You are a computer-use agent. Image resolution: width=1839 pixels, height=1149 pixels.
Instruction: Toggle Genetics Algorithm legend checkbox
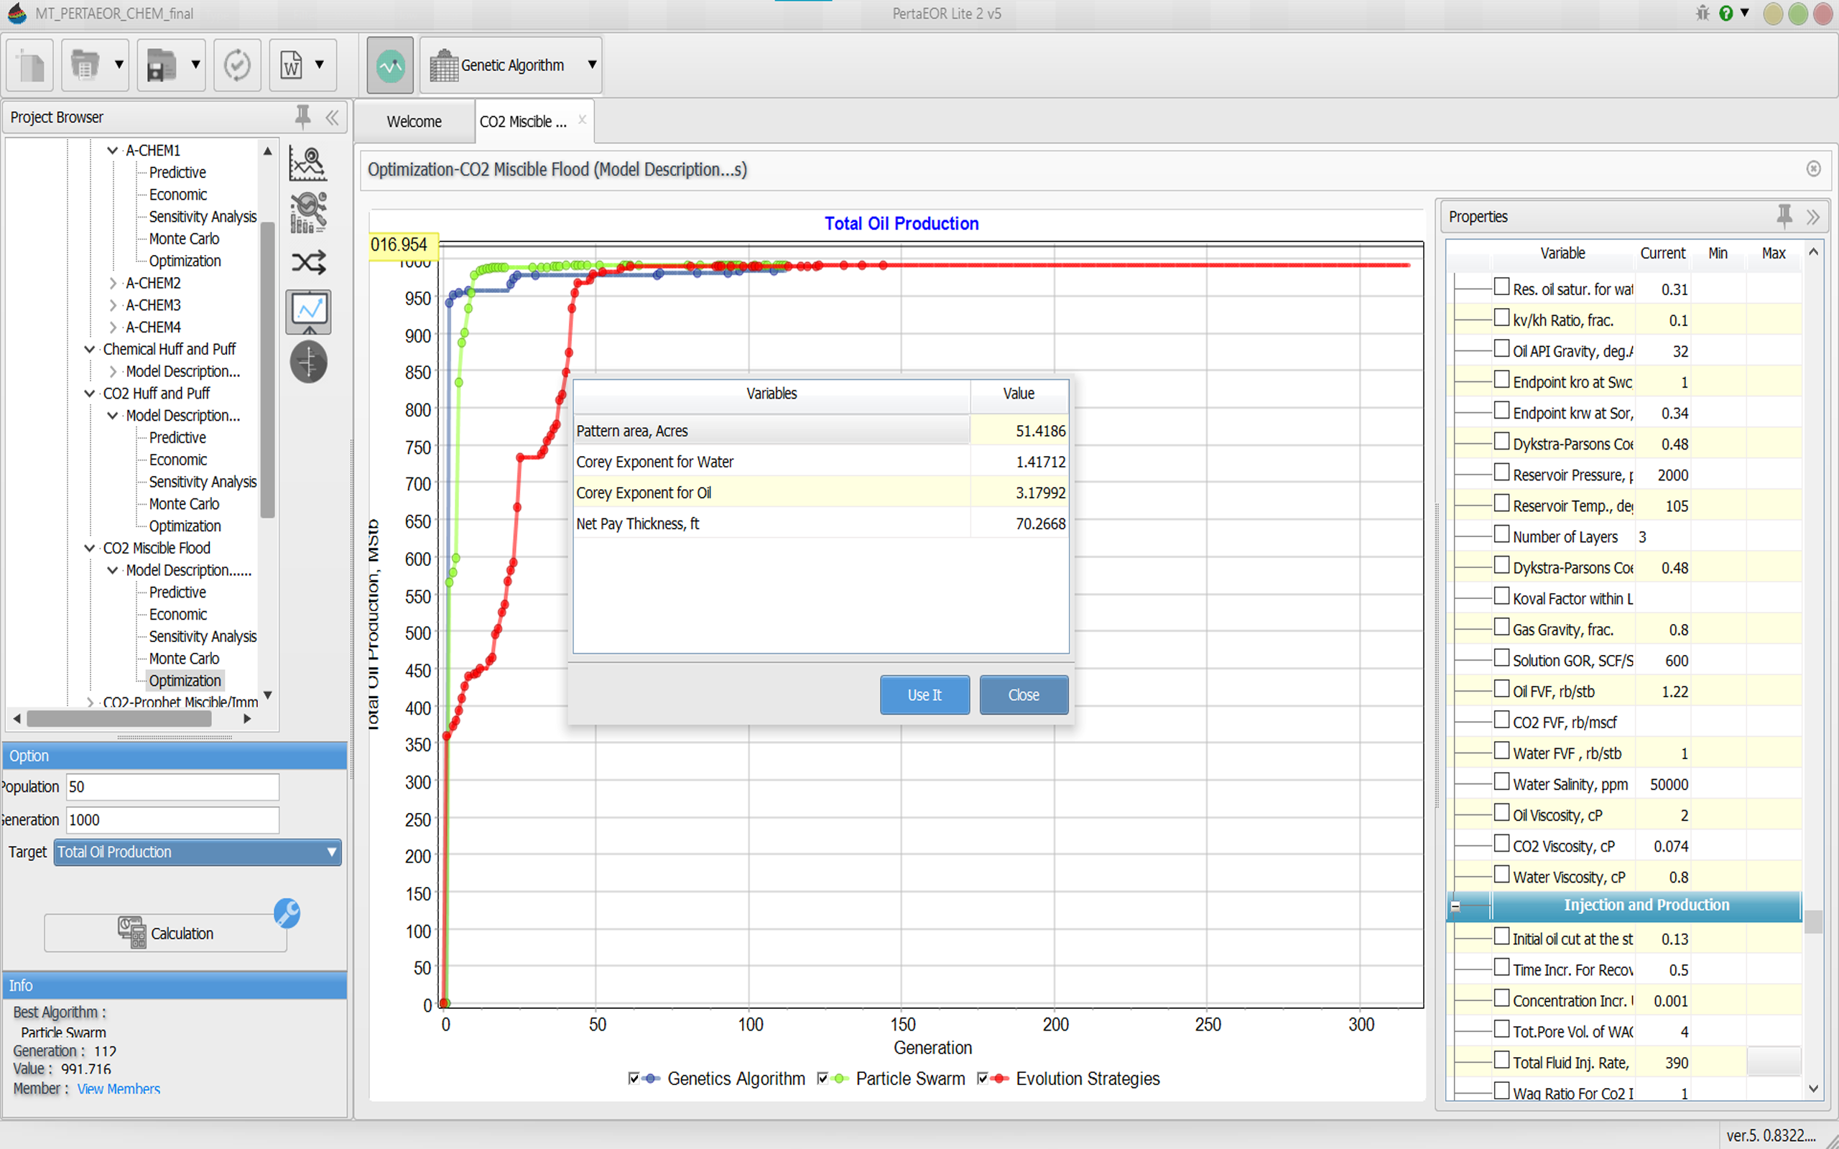634,1079
